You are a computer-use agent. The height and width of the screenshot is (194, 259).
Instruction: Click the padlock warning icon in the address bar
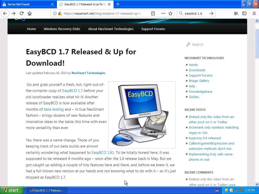click(x=60, y=14)
